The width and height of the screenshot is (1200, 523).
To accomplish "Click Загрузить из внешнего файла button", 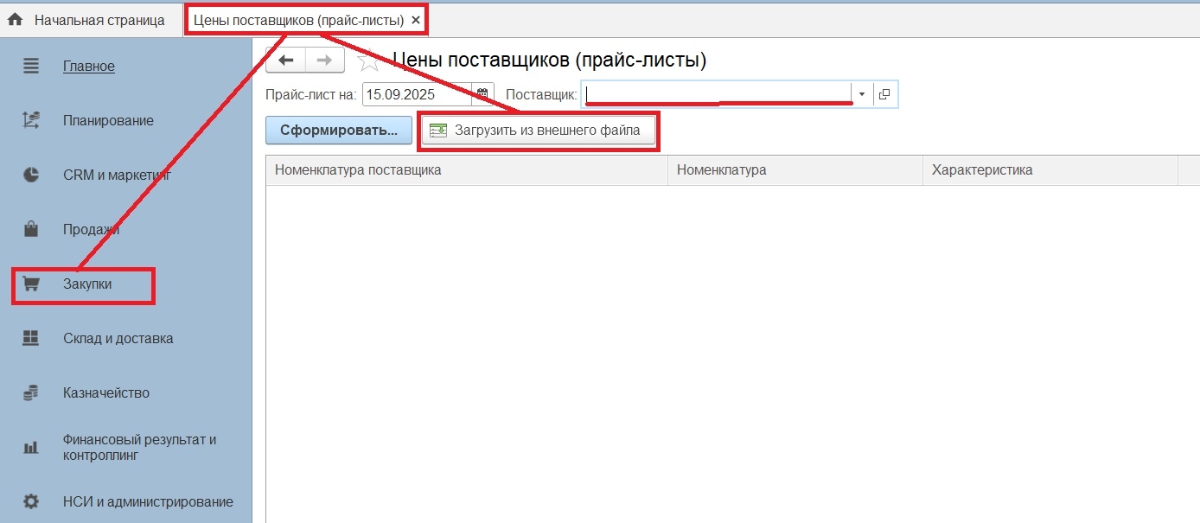I will [537, 131].
